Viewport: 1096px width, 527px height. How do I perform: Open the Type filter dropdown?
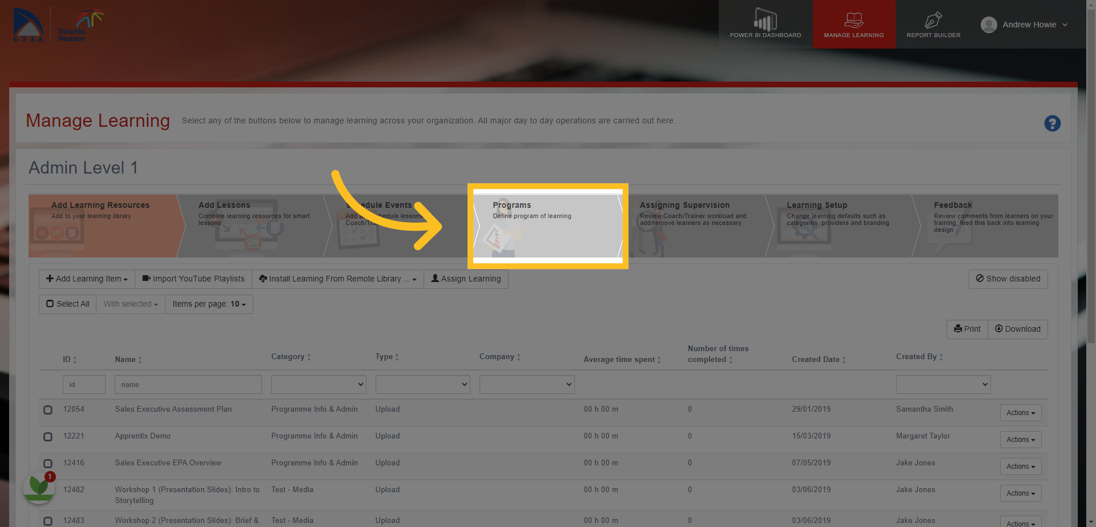click(x=422, y=384)
